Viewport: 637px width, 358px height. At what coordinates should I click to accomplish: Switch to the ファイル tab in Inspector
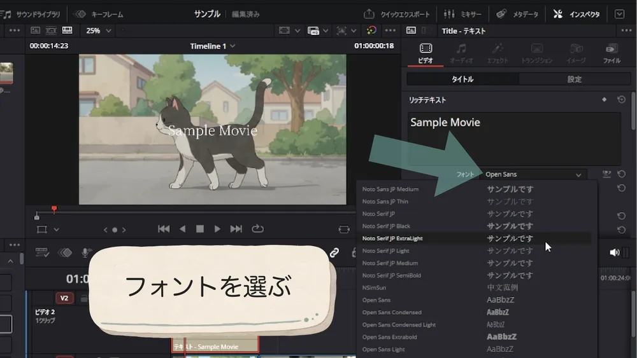(612, 53)
